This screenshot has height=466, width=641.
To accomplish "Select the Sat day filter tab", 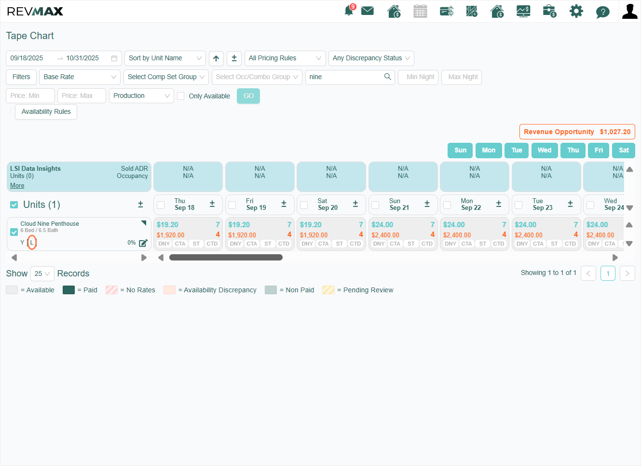I will [x=624, y=151].
